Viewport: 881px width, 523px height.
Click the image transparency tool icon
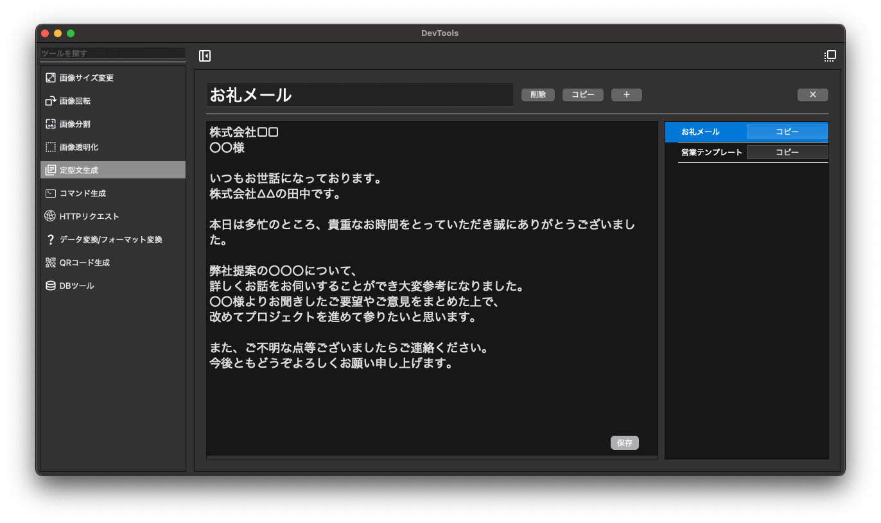[51, 147]
